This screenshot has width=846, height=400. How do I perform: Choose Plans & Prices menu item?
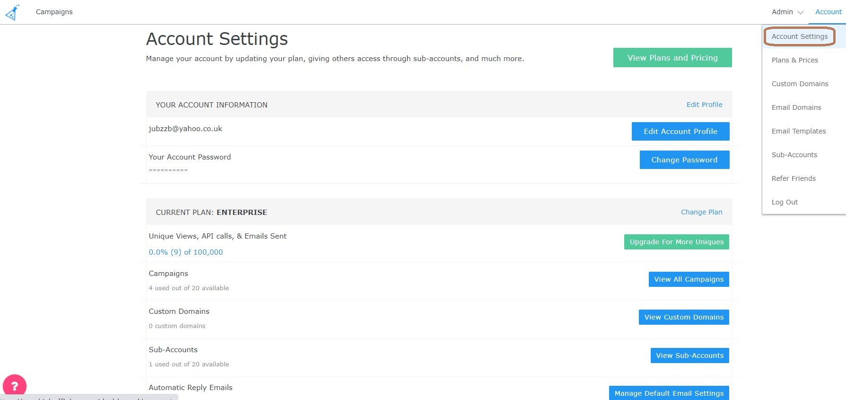click(794, 60)
